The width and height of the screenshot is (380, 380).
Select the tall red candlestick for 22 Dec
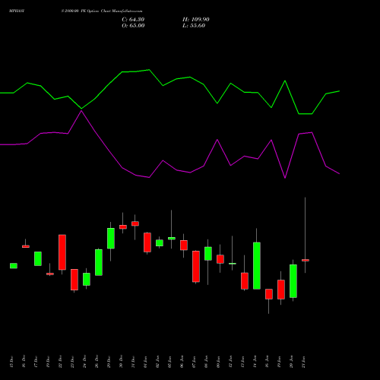[x=62, y=252]
